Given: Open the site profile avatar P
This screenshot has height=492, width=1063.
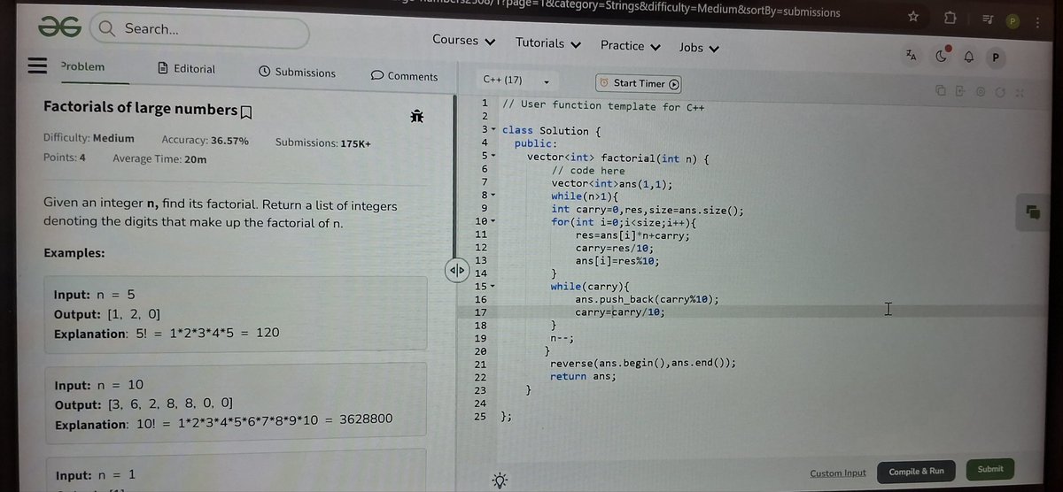Looking at the screenshot, I should [996, 58].
